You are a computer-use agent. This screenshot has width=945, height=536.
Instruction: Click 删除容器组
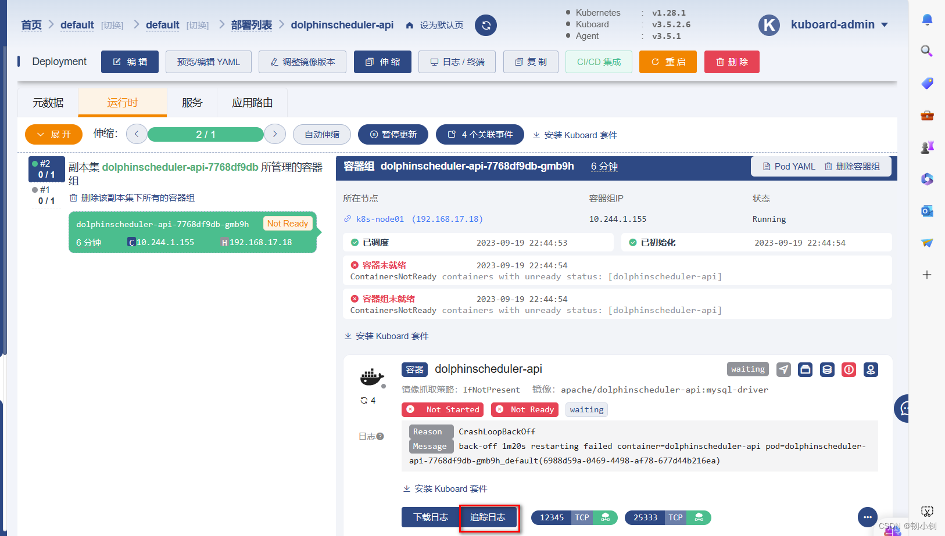tap(852, 167)
